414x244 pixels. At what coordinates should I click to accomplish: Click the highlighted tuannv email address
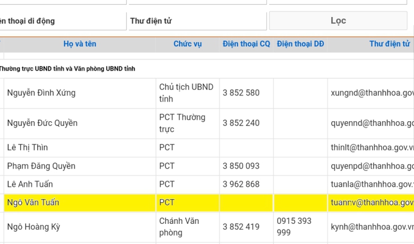372,203
